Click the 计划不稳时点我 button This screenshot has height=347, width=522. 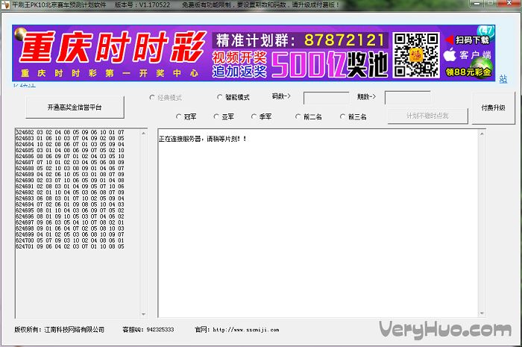(427, 116)
